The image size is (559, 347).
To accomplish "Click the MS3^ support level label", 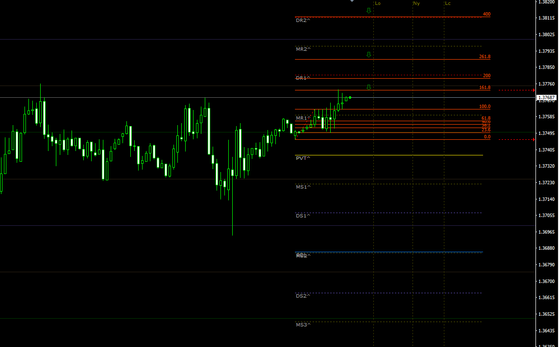I will 303,325.
